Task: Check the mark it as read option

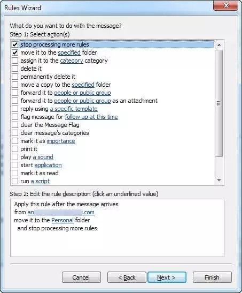Action: click(x=15, y=173)
